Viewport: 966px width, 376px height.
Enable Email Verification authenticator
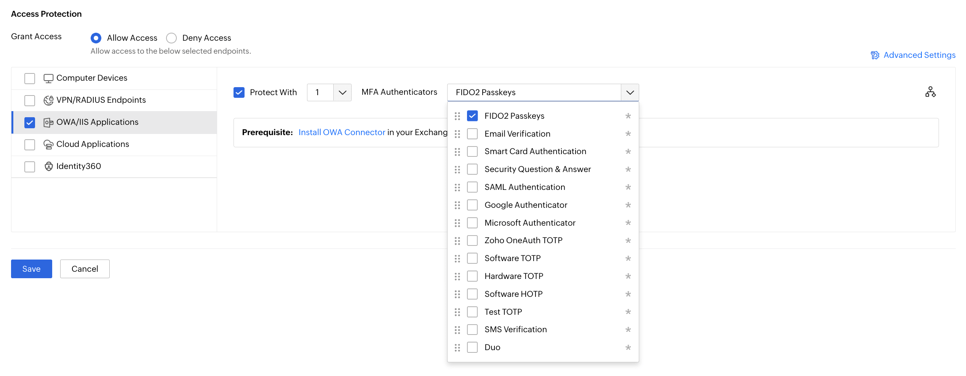click(x=472, y=134)
